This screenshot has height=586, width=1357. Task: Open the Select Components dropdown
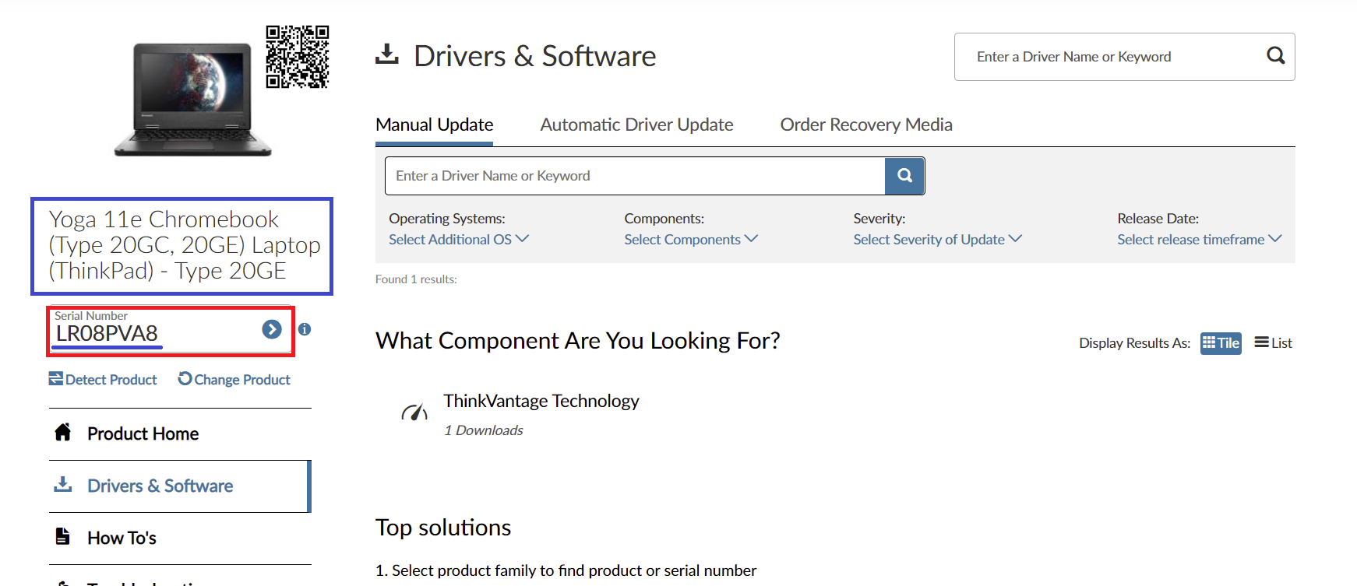pos(690,240)
